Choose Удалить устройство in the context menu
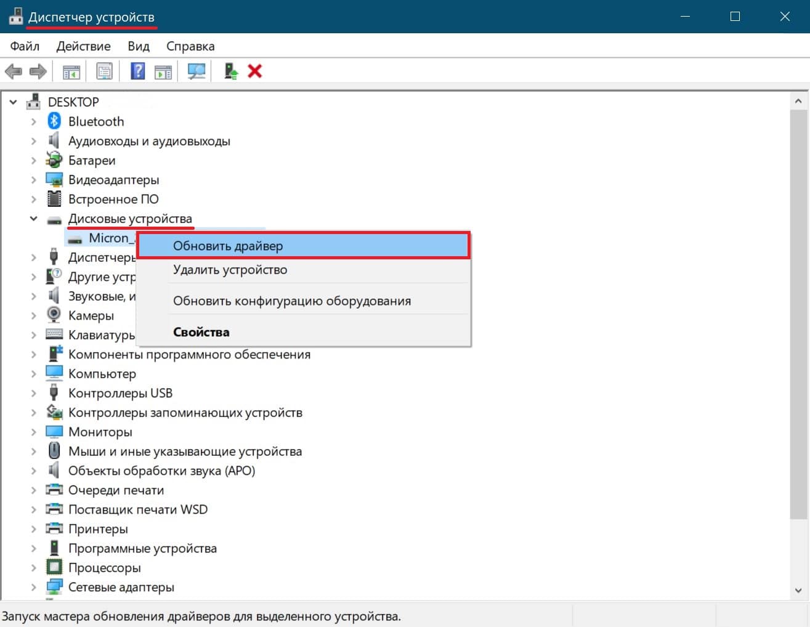 tap(303, 270)
